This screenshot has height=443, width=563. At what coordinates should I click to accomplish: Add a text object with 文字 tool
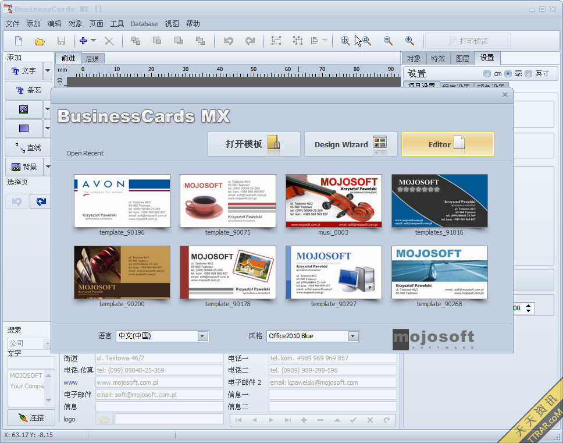[24, 71]
